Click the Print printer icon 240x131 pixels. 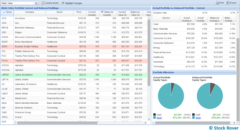tap(217, 3)
